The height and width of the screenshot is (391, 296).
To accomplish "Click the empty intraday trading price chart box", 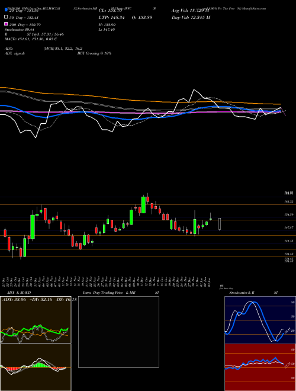I will pyautogui.click(x=118, y=332).
